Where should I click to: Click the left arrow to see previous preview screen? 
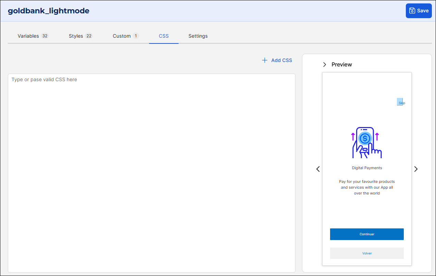pos(318,169)
